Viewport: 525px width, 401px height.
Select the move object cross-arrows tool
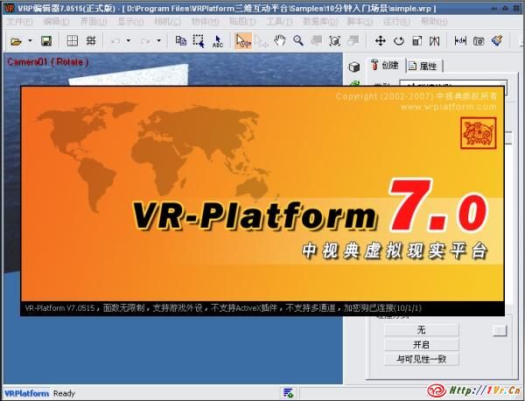381,40
